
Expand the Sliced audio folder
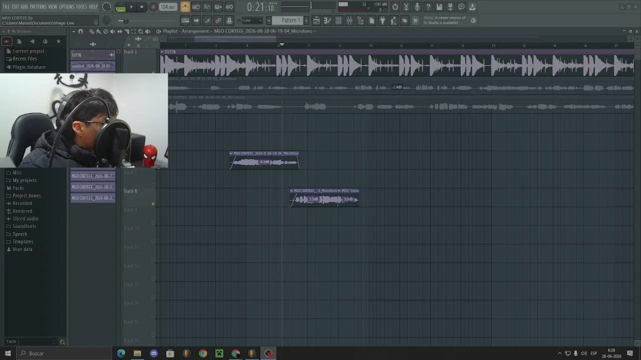[25, 218]
